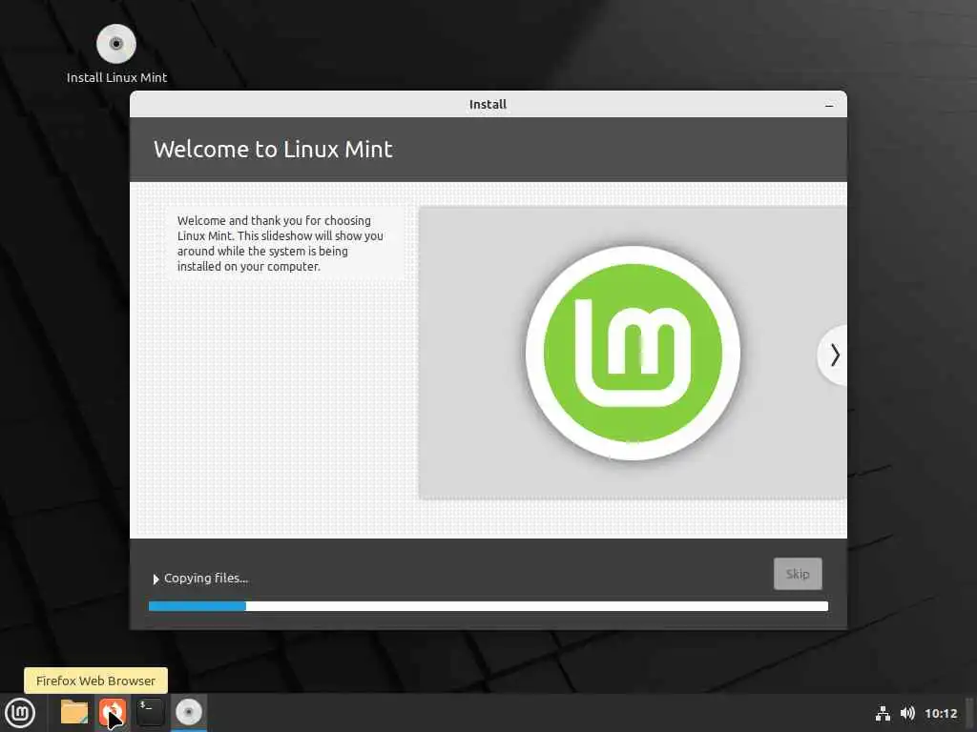Launch the Files folder from the panel
977x732 pixels.
pos(74,712)
